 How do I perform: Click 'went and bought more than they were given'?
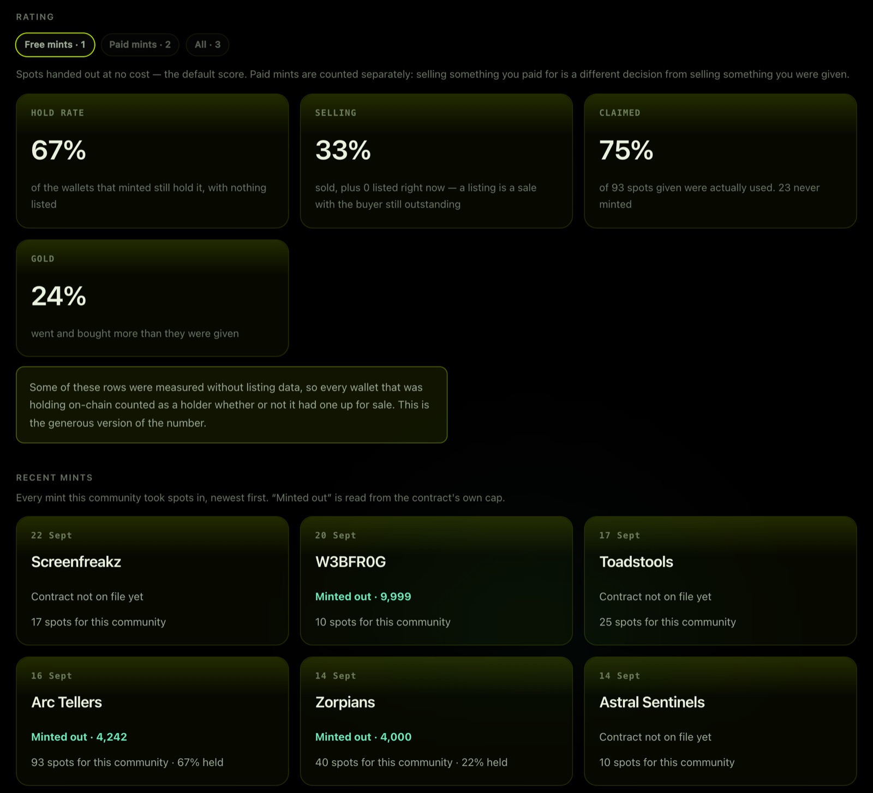click(135, 334)
